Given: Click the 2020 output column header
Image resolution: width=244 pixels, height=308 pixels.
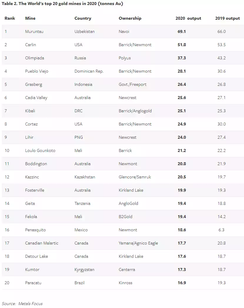Looking at the screenshot, I should pos(188,18).
